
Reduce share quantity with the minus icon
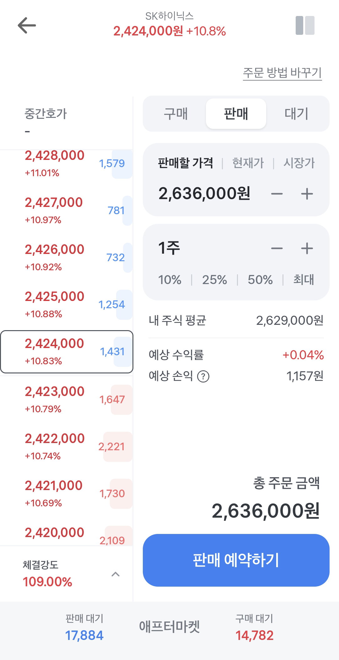[x=277, y=249]
